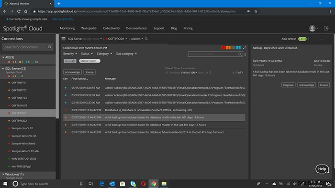Open the Documentation menu item
Image resolution: width=335 pixels, height=188 pixels.
[x=136, y=28]
